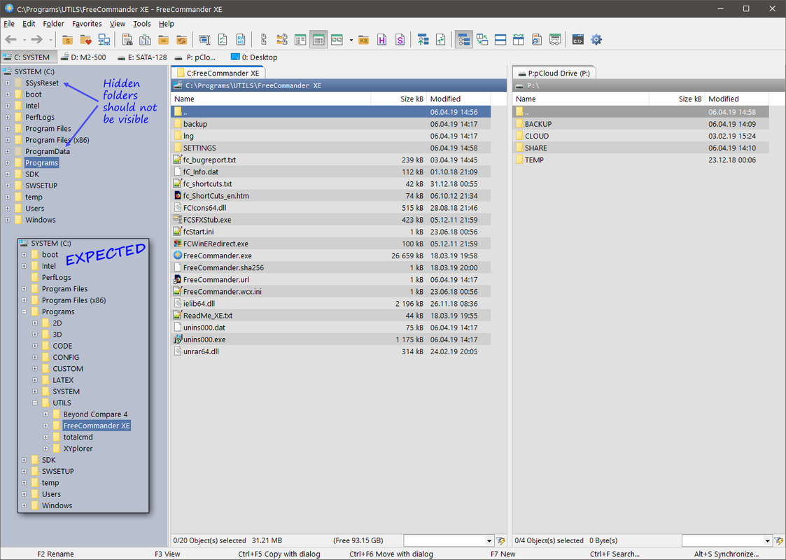Expand the Programs tree node in top tree
Viewport: 786px width, 560px height.
(8, 163)
